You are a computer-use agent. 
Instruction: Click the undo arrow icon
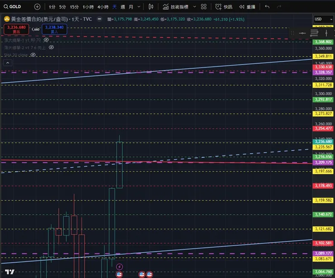[x=267, y=7]
